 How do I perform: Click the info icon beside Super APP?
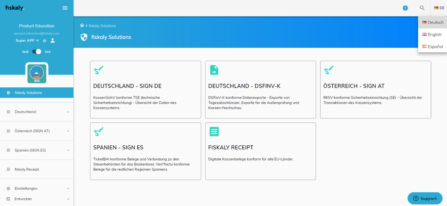pos(44,41)
